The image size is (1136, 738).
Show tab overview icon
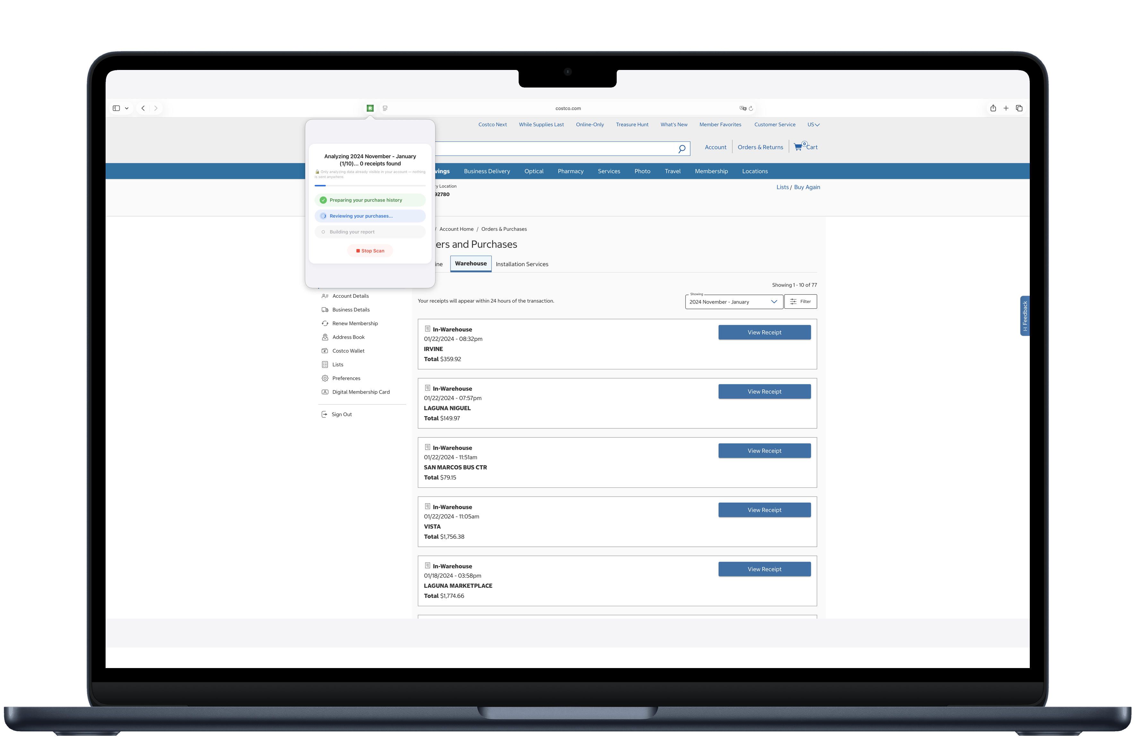tap(1019, 108)
